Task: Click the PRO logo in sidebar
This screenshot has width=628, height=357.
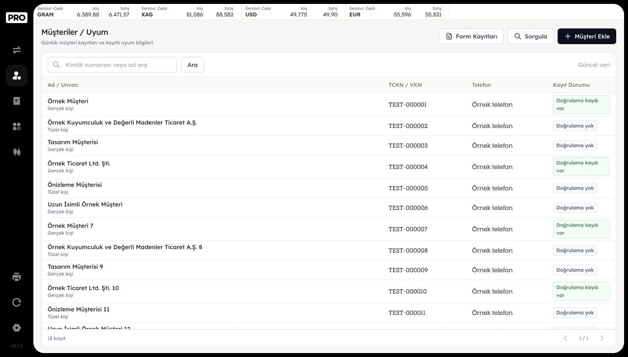Action: pos(17,18)
